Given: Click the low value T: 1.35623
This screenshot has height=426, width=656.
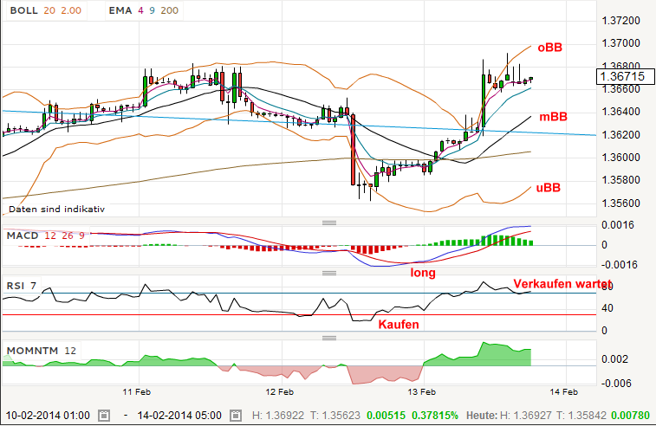Looking at the screenshot, I should 335,416.
